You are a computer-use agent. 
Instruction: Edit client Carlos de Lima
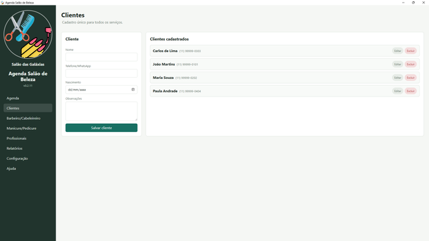pyautogui.click(x=397, y=51)
